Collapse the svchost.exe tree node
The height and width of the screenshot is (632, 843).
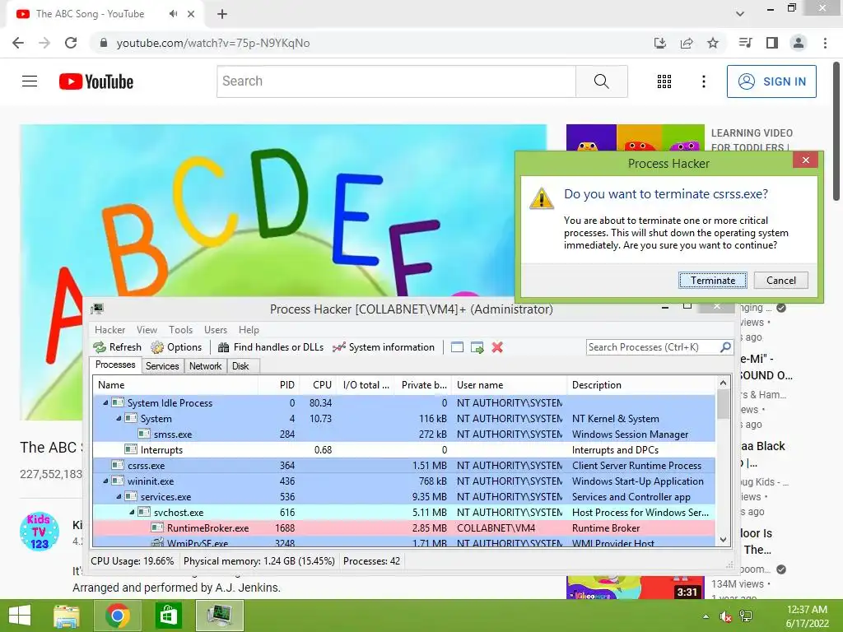132,512
